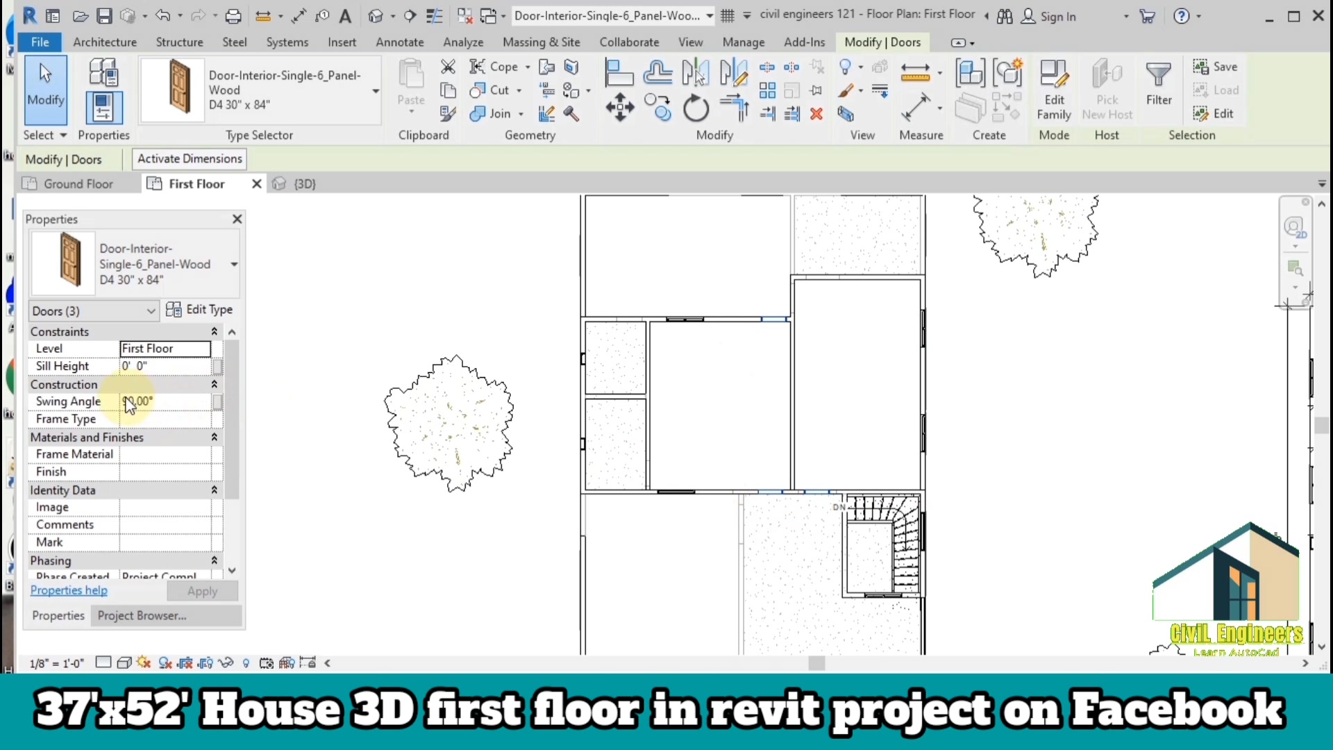Click the Modify arrow tool

click(46, 90)
